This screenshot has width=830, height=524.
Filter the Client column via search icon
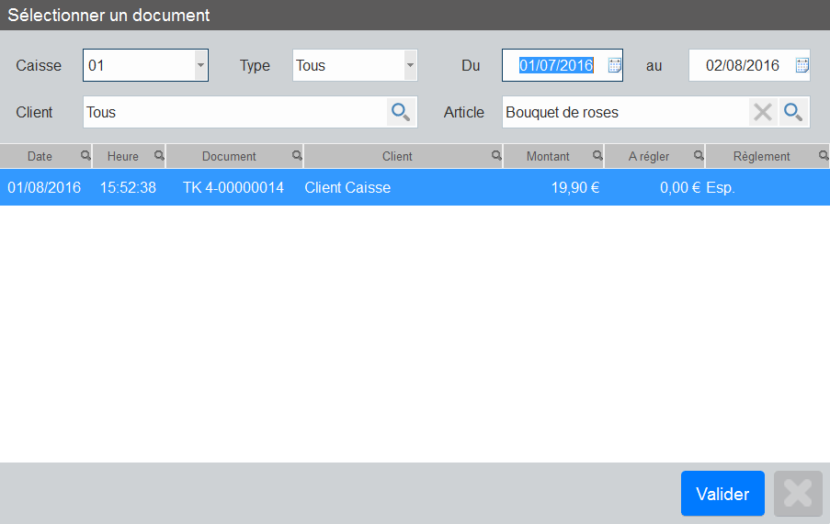[496, 155]
